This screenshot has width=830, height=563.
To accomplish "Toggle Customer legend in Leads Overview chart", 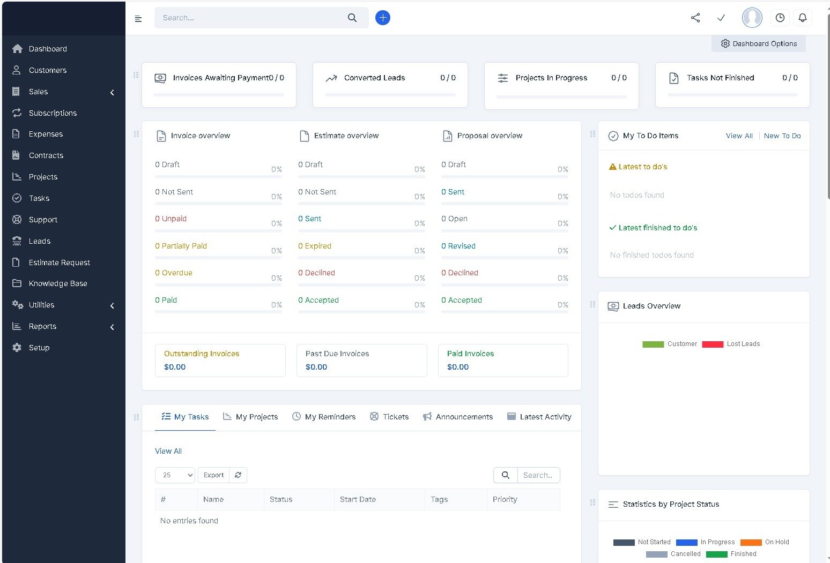I will [x=670, y=344].
